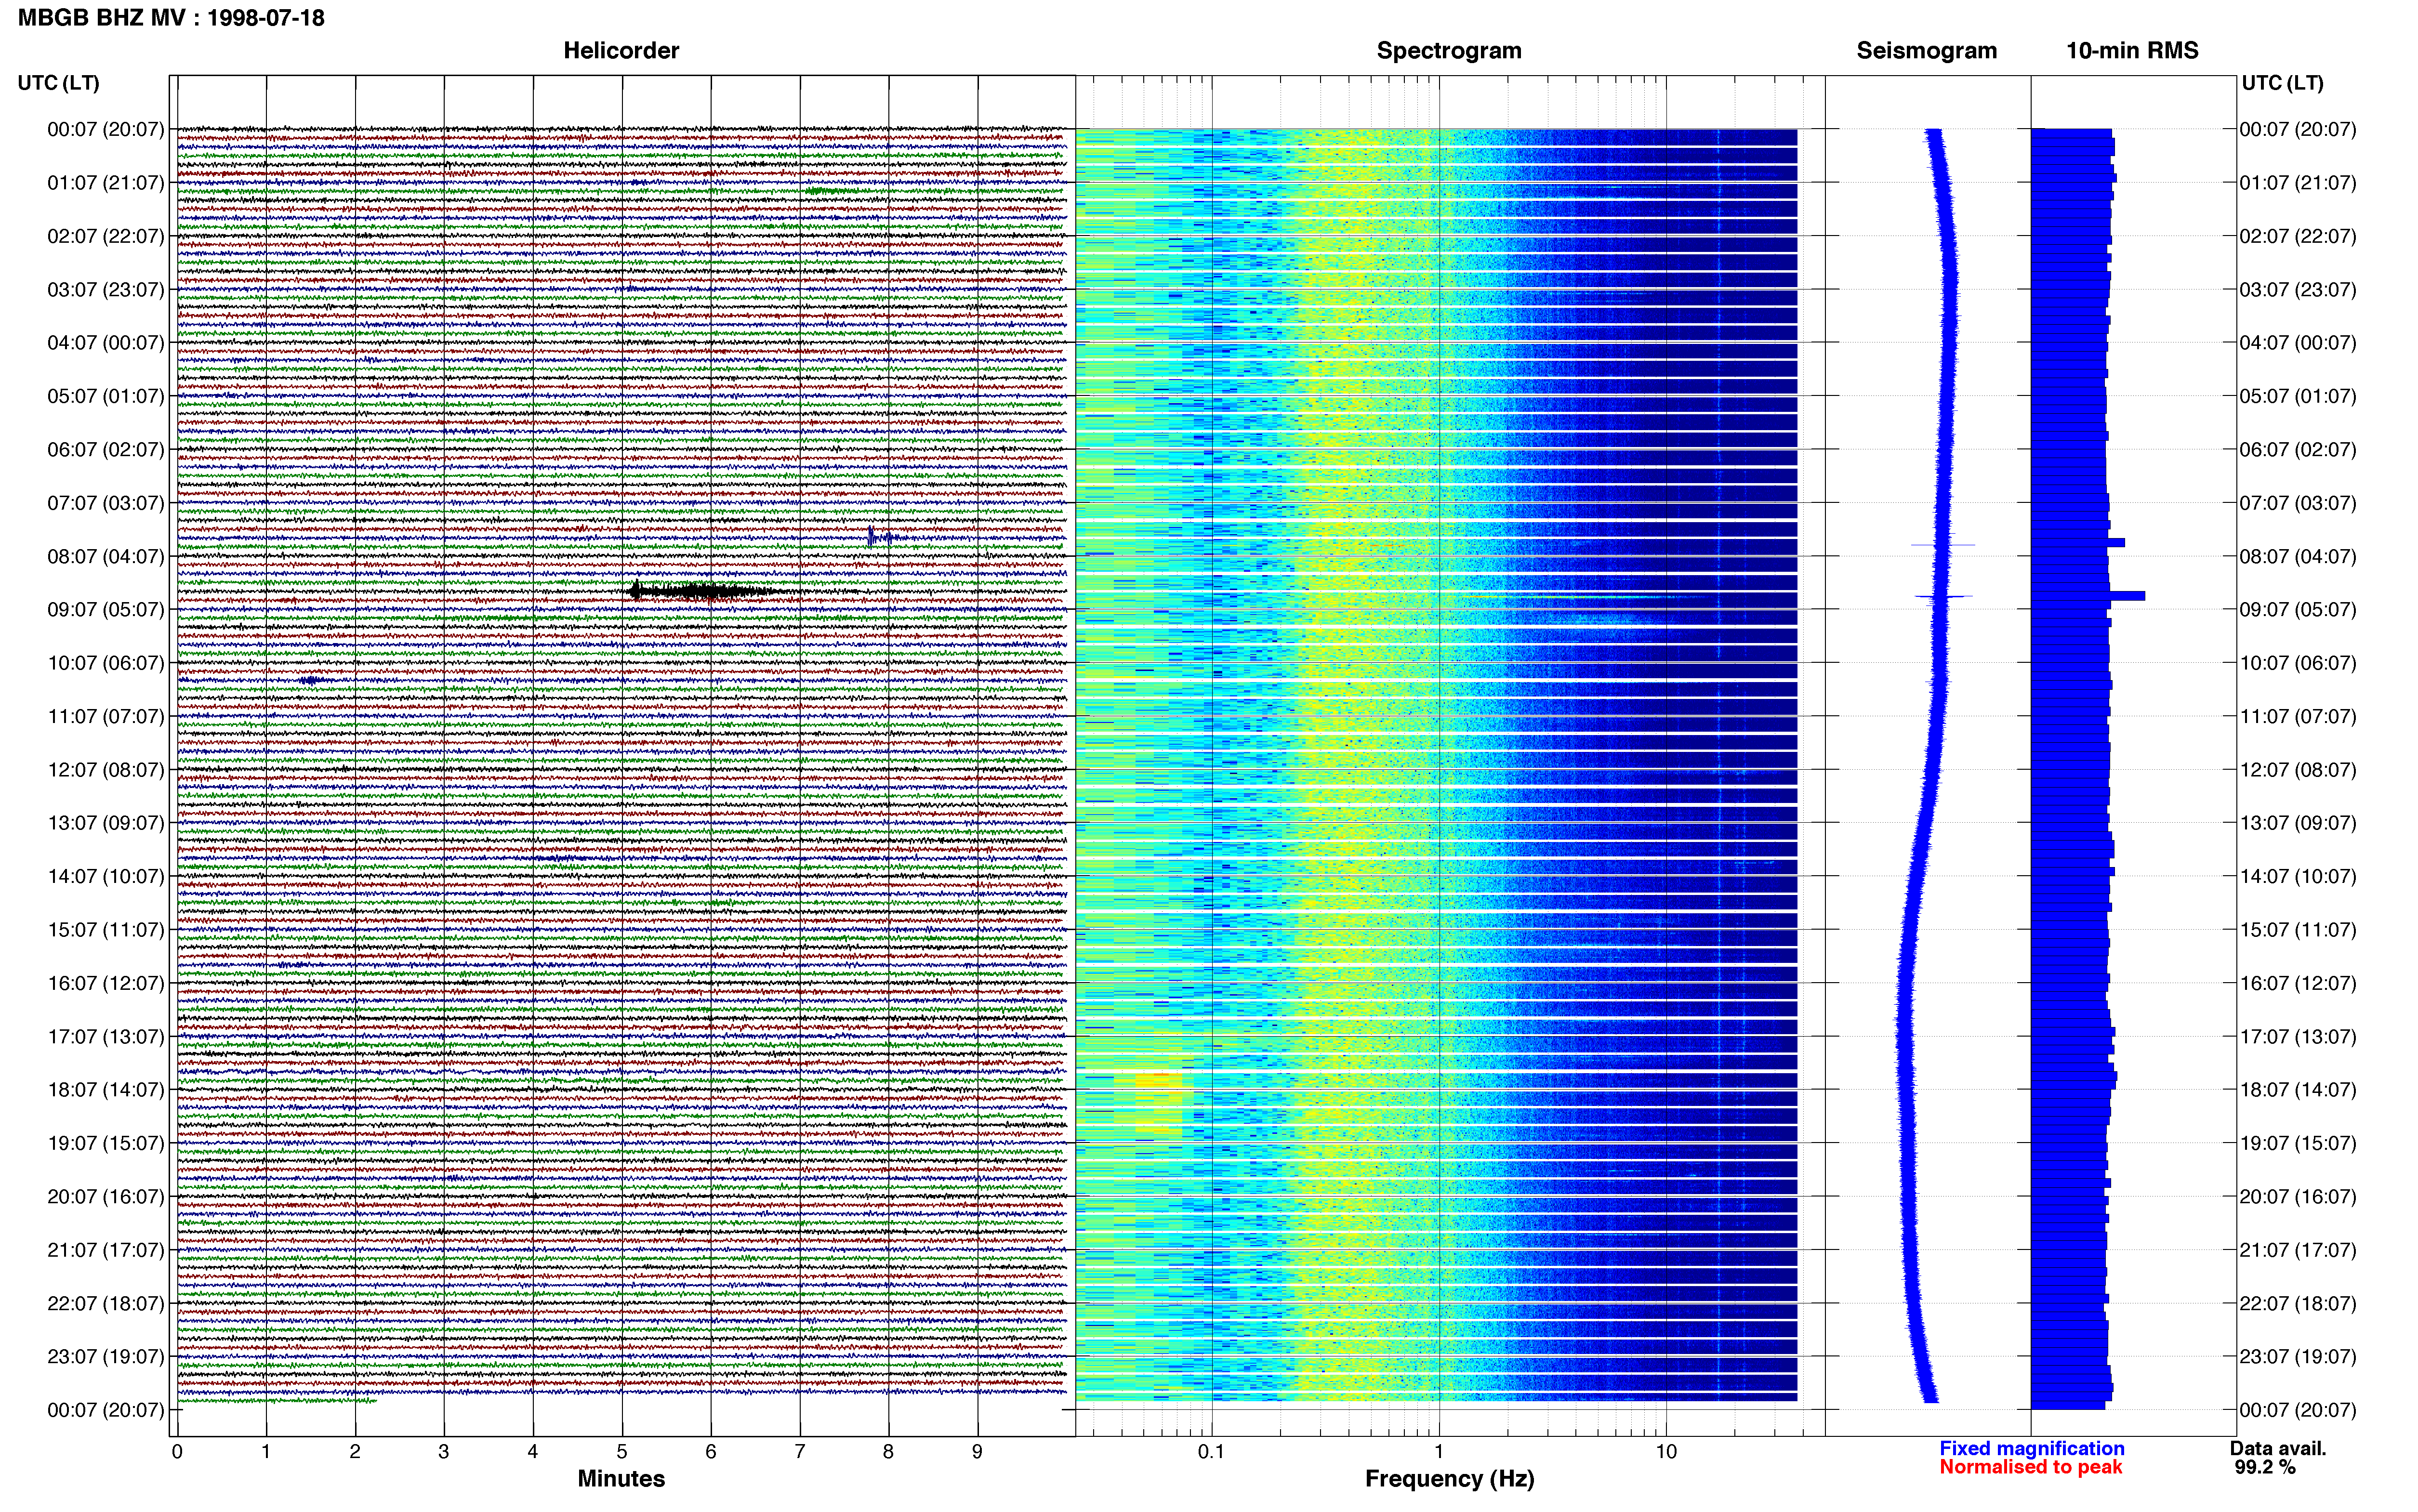Screen dimensions: 2418x1512
Task: Click the RMS spike bar near 08:07
Action: [2078, 542]
